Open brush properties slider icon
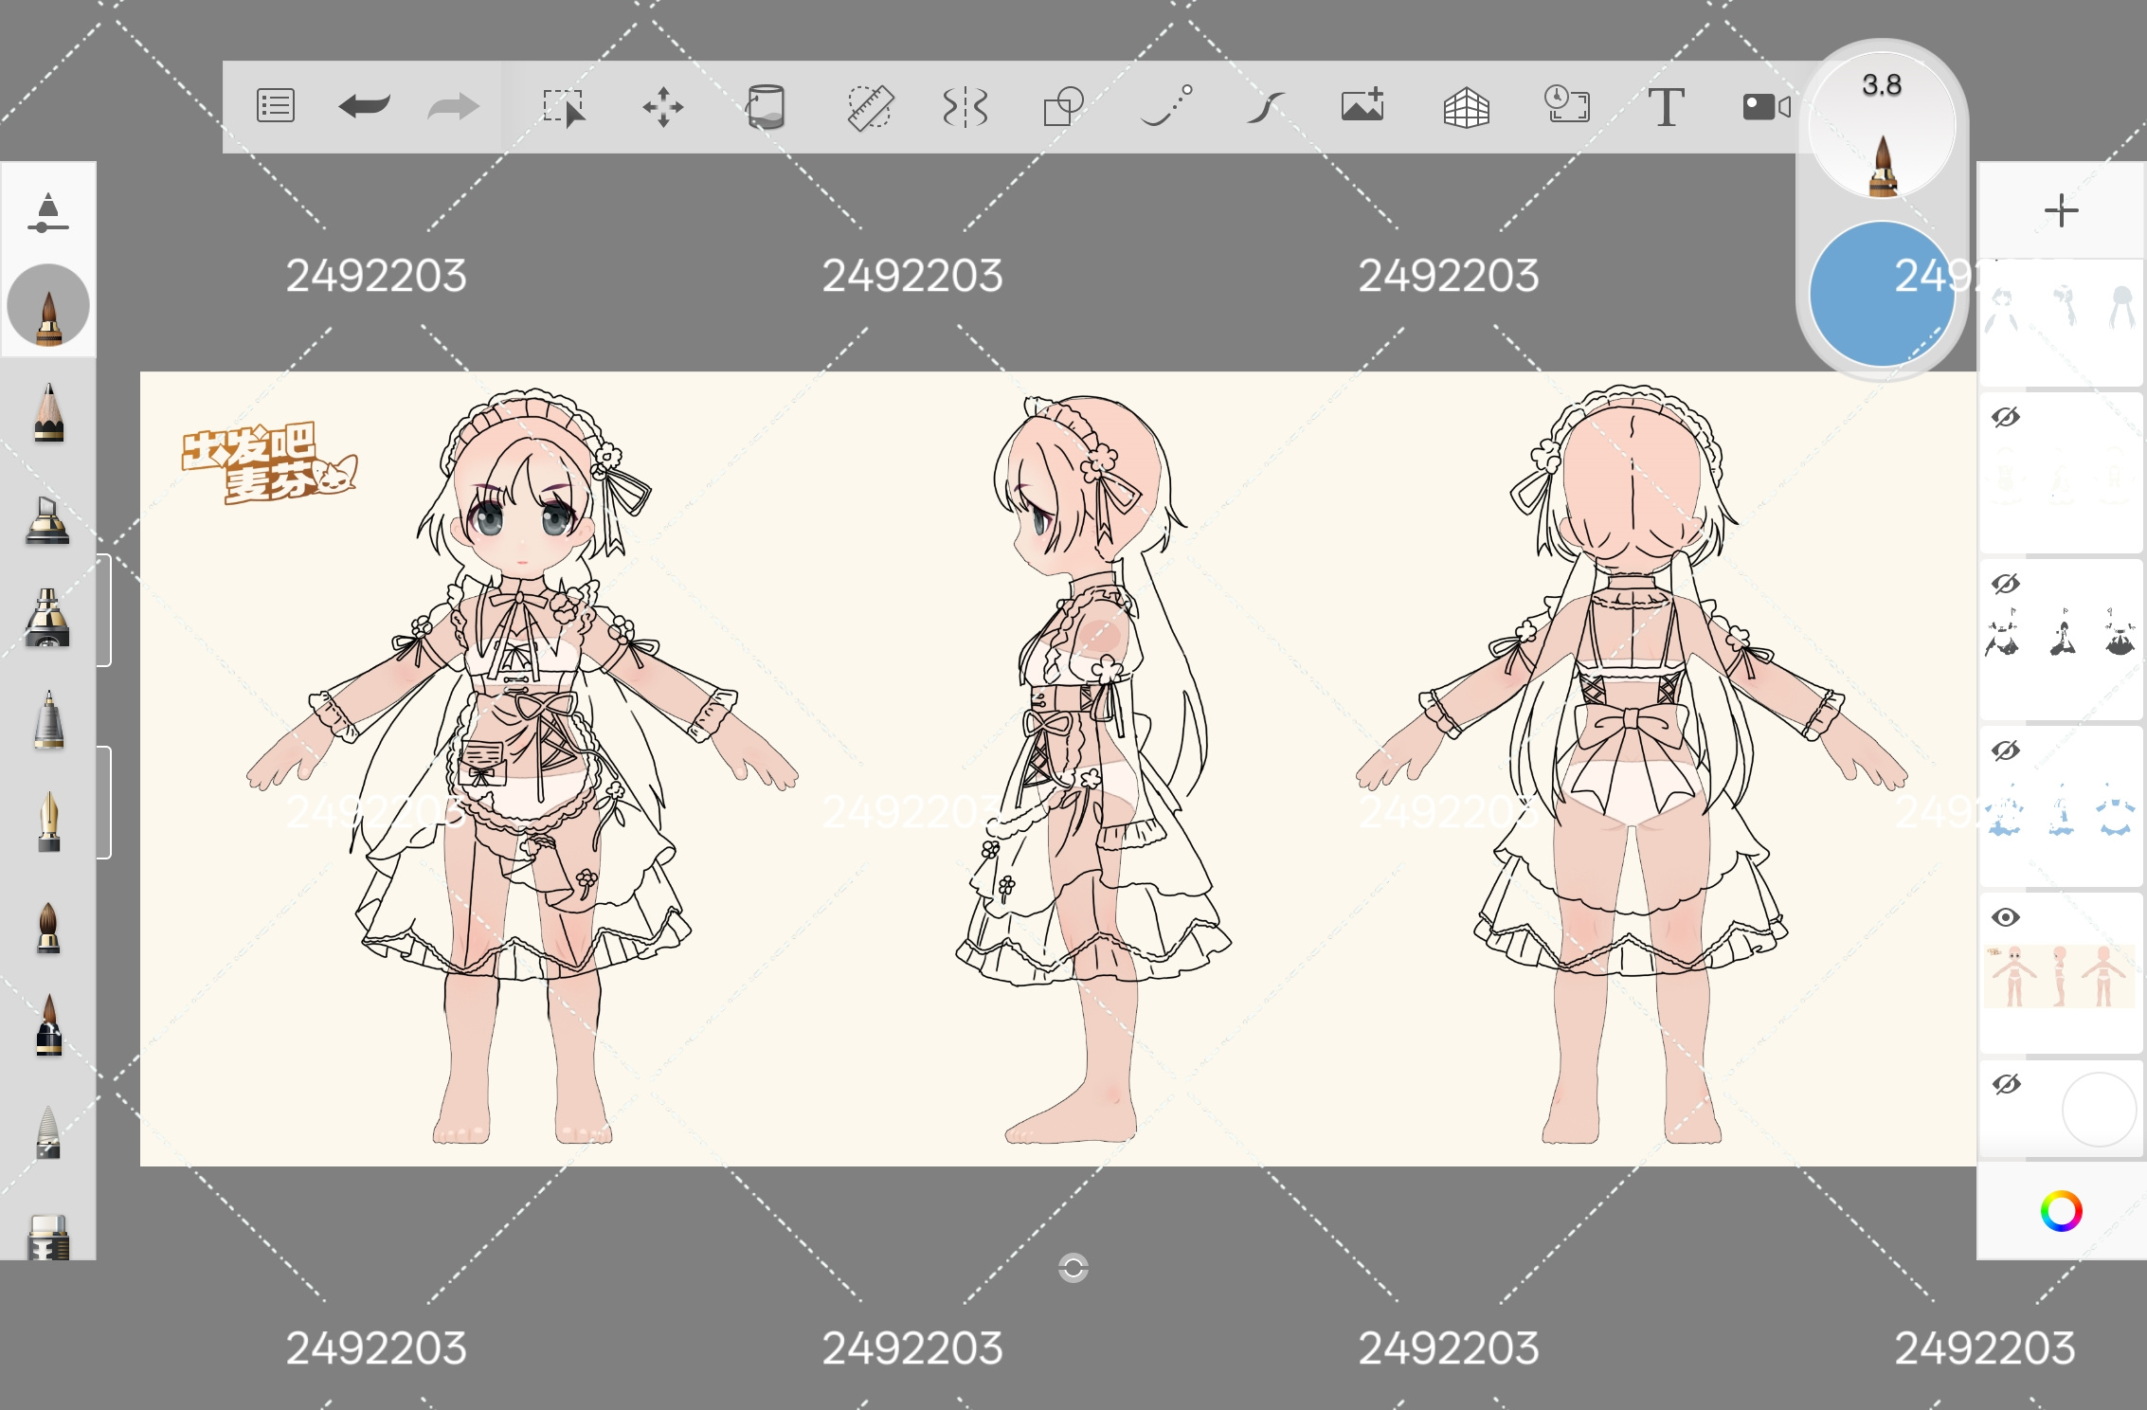The image size is (2147, 1410). (x=48, y=213)
